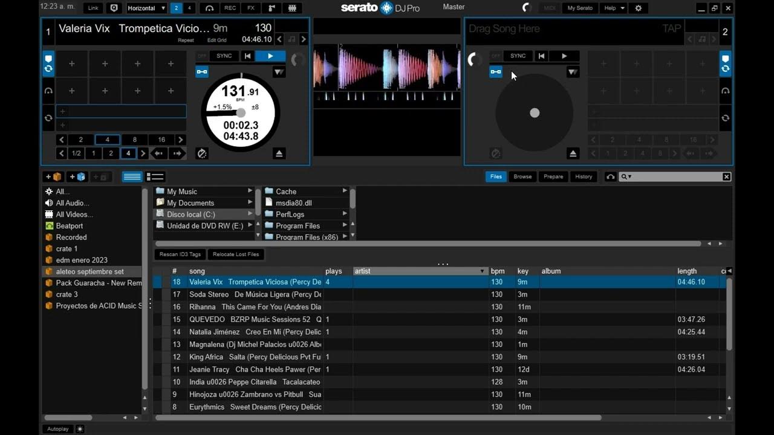The image size is (774, 435).
Task: Click the Relocate Lost Files button
Action: (236, 254)
